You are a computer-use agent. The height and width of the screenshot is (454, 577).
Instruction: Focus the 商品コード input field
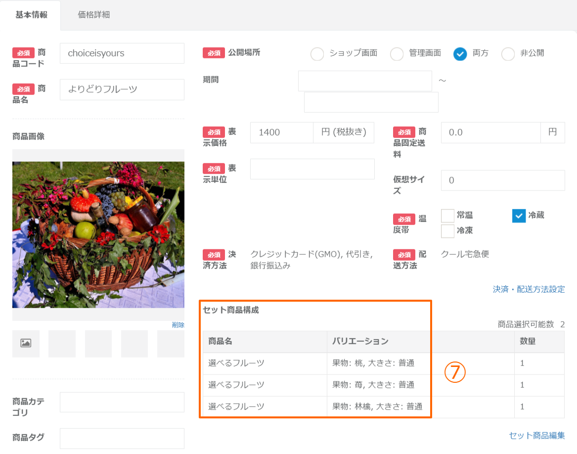click(122, 53)
